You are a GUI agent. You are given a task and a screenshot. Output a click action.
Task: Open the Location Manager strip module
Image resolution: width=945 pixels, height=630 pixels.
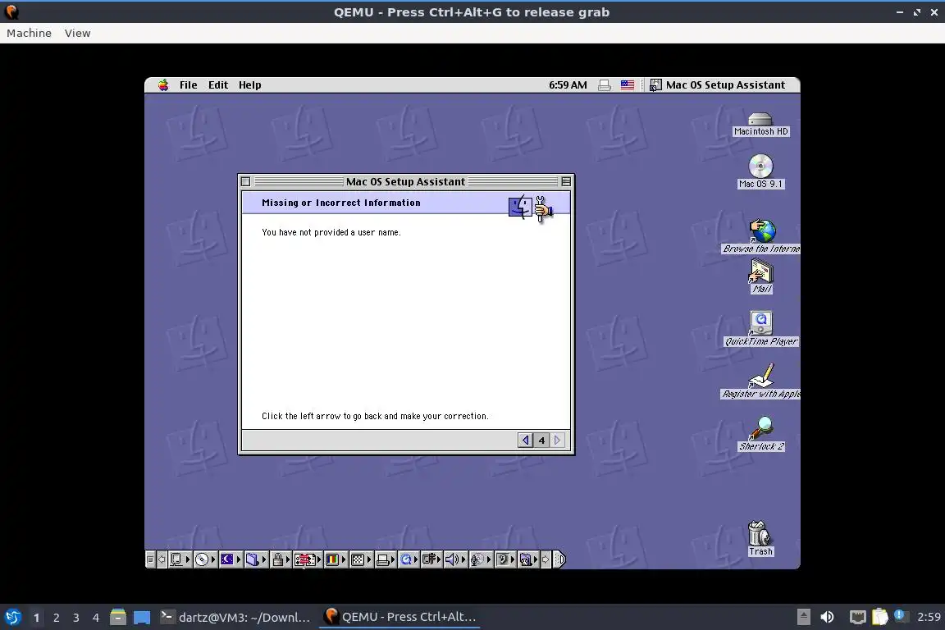click(308, 559)
